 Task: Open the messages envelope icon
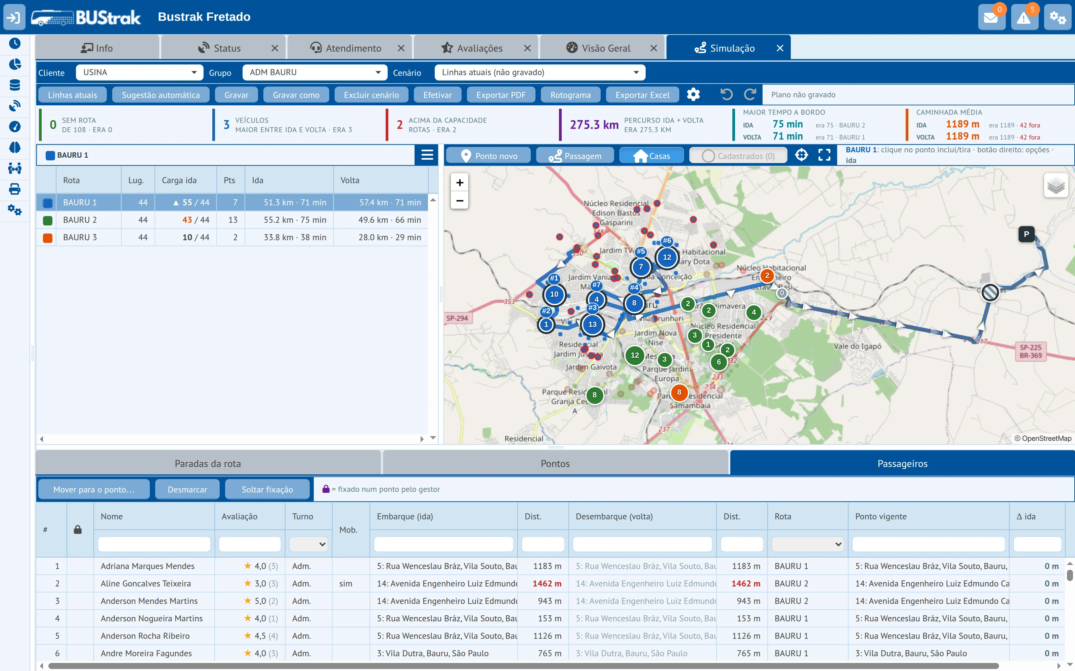pos(991,17)
